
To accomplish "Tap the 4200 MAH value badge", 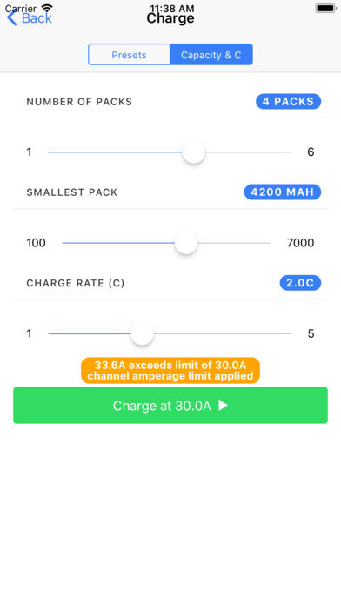I will [x=283, y=192].
